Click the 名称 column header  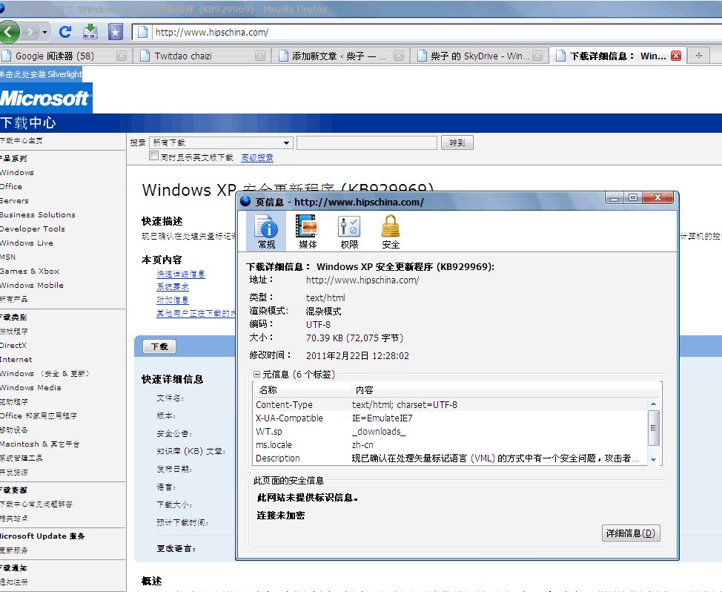pos(302,389)
